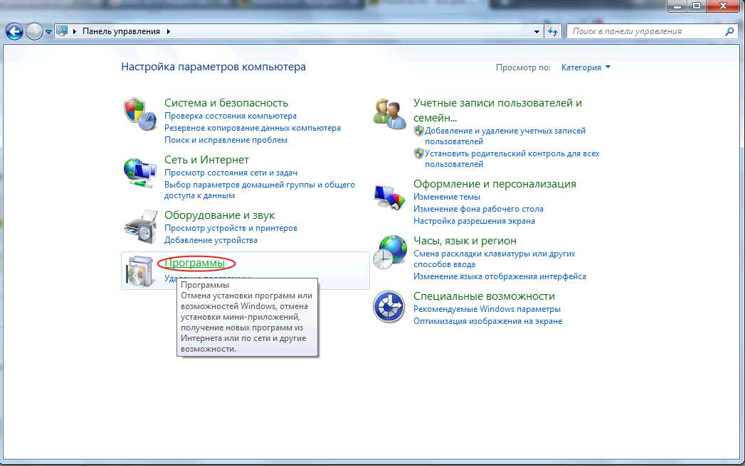
Task: Click Смена раскладки клавиатуры link
Action: tap(494, 259)
